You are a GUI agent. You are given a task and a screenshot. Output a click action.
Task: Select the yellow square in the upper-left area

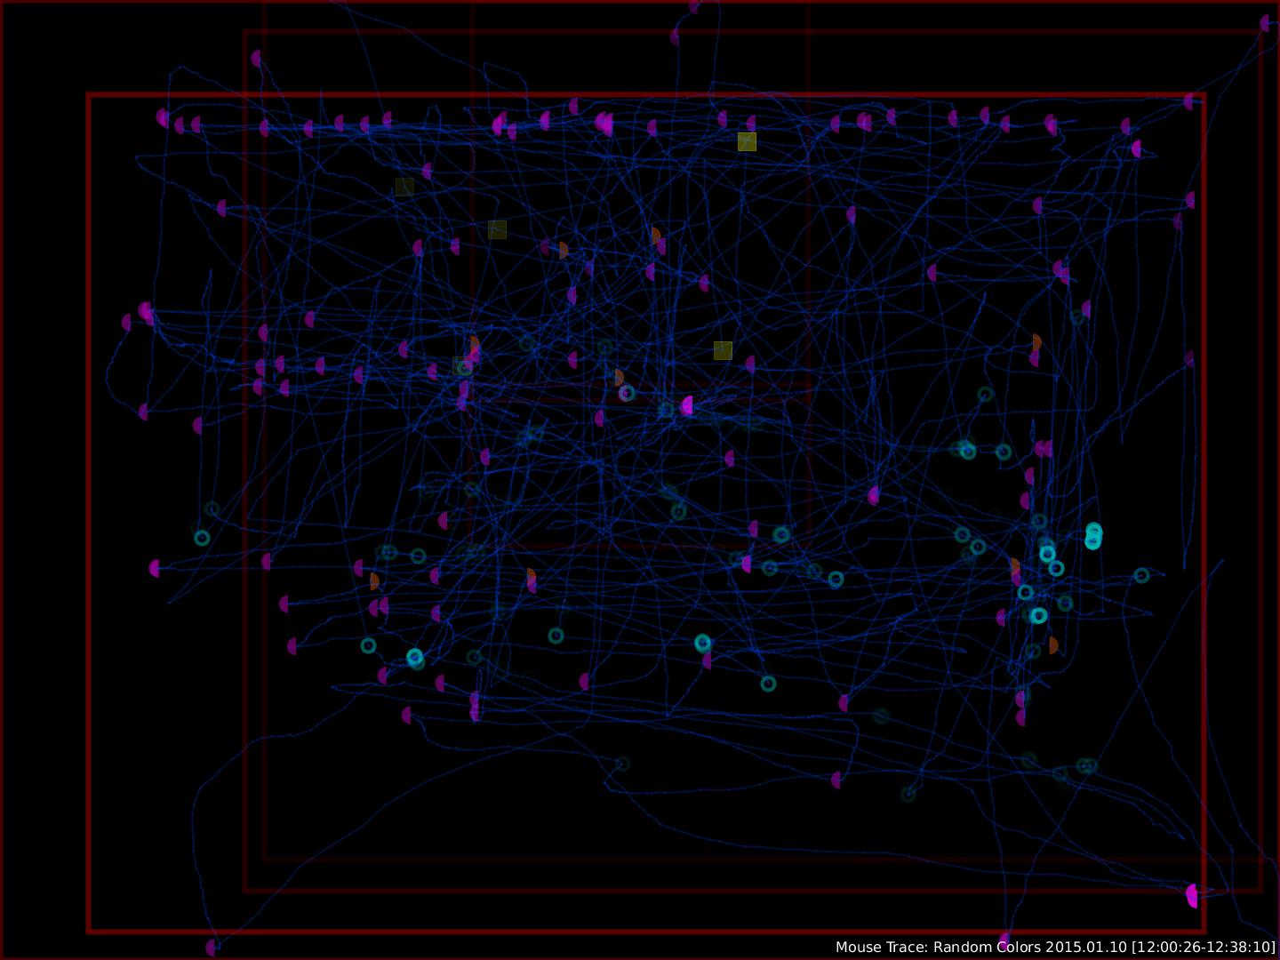point(497,229)
